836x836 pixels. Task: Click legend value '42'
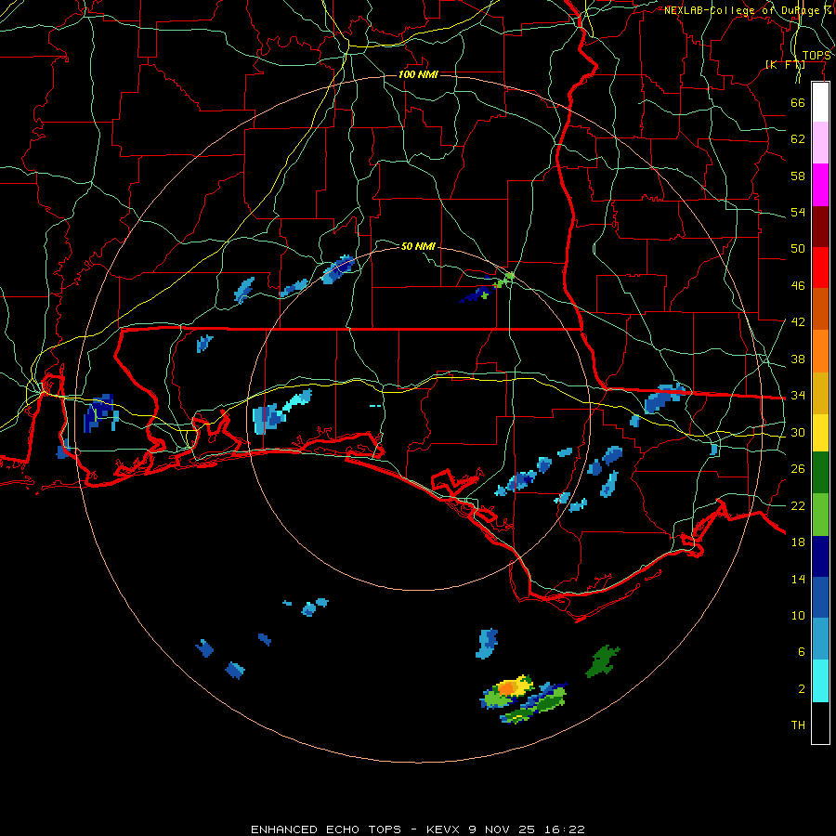pyautogui.click(x=798, y=322)
